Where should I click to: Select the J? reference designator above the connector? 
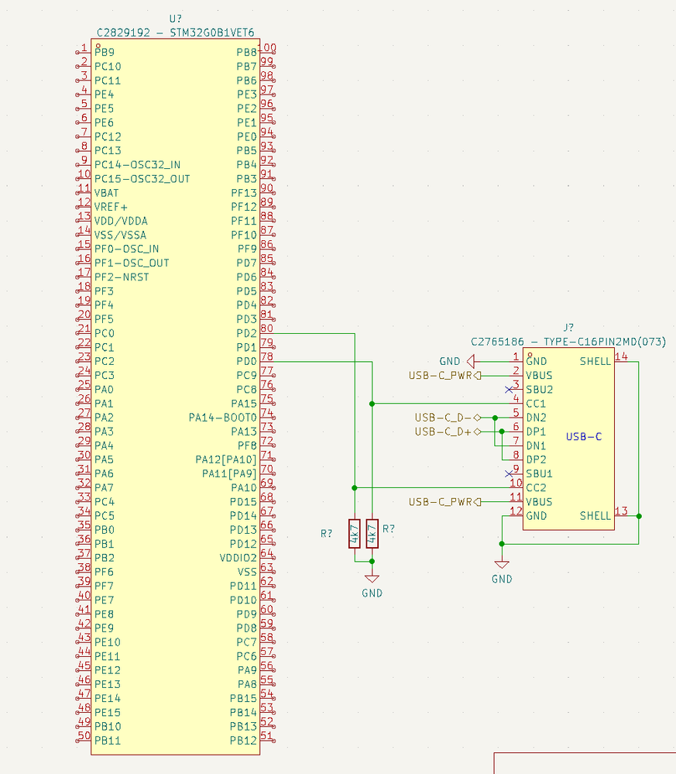(x=569, y=329)
